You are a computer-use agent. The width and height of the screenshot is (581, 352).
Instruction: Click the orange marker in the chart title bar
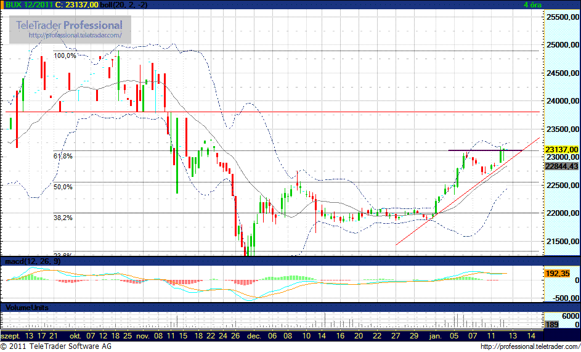[x=2, y=5]
